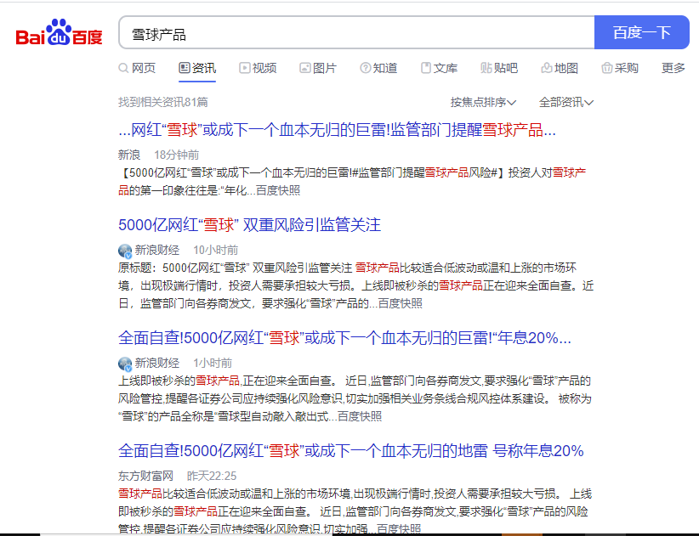Click the 找到相关资讯81篇 result count
This screenshot has height=536, width=699.
(x=163, y=103)
